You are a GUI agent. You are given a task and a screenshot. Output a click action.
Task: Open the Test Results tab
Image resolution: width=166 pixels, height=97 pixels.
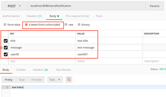pos(63,70)
